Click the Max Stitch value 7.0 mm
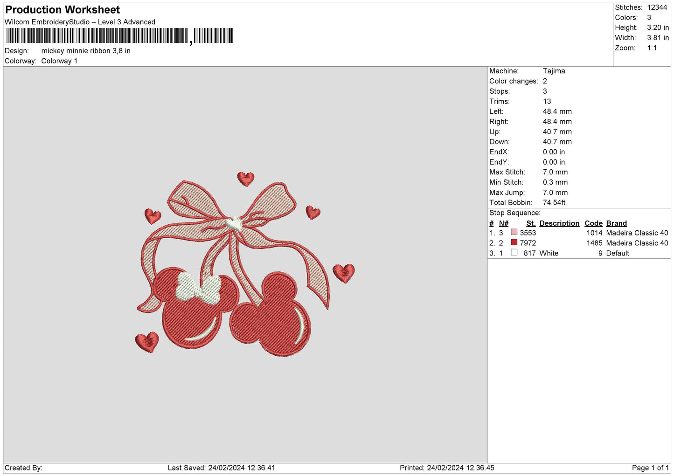The height and width of the screenshot is (476, 674). click(555, 172)
